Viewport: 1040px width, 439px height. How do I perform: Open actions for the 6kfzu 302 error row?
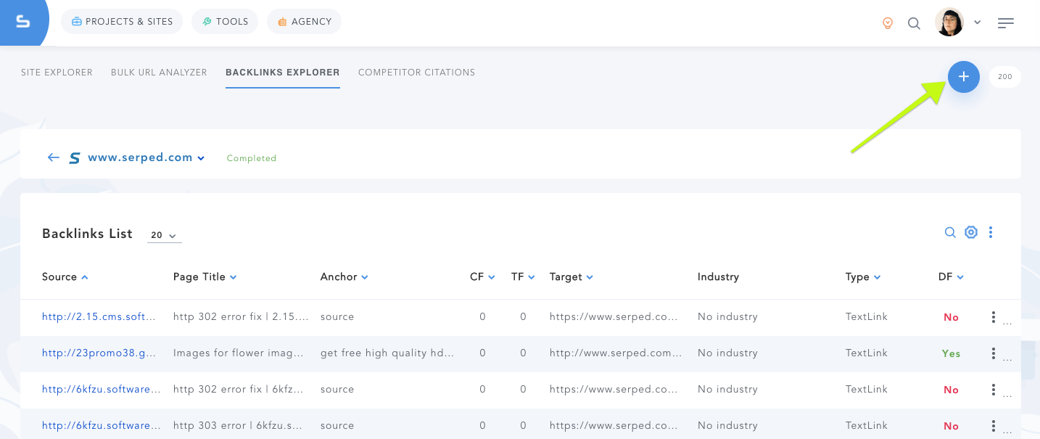994,390
